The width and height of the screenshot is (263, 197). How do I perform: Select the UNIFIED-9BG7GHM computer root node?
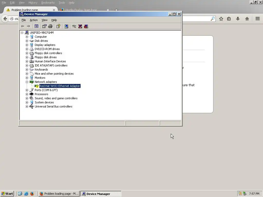42,33
